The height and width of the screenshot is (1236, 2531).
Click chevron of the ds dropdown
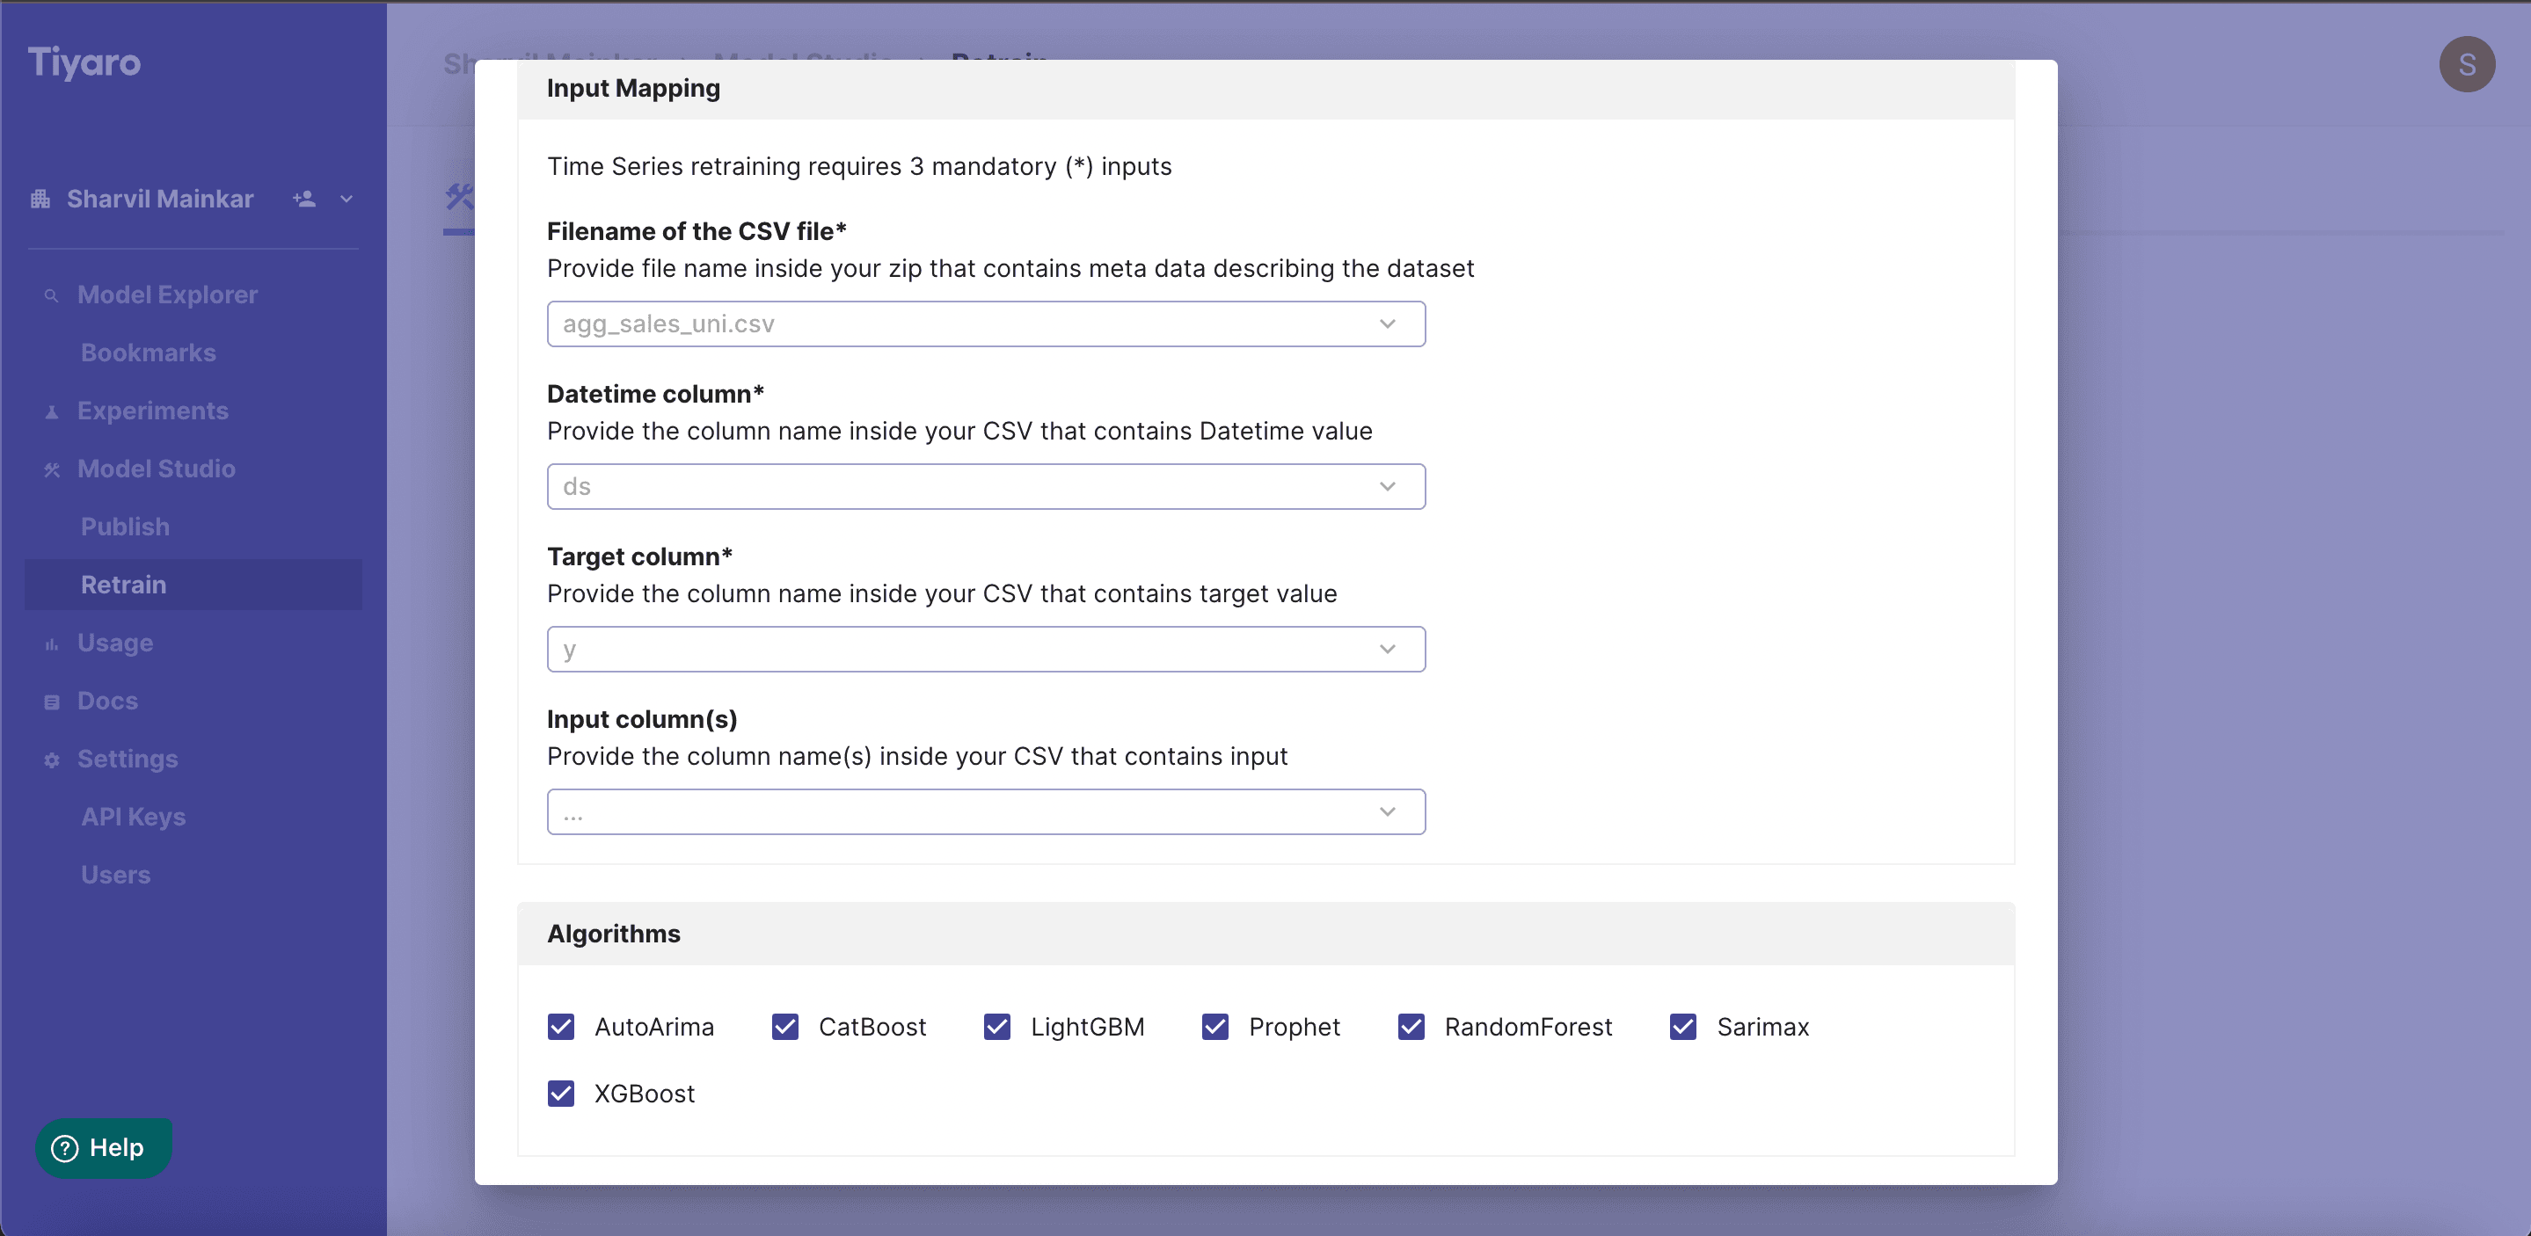click(1388, 486)
